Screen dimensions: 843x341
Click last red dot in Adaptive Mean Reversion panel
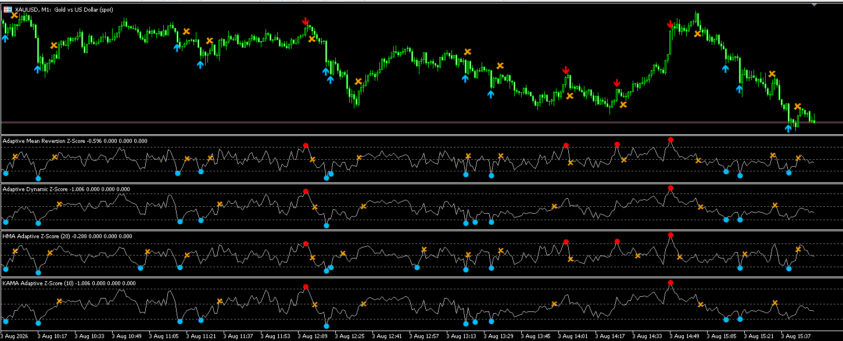(x=670, y=140)
